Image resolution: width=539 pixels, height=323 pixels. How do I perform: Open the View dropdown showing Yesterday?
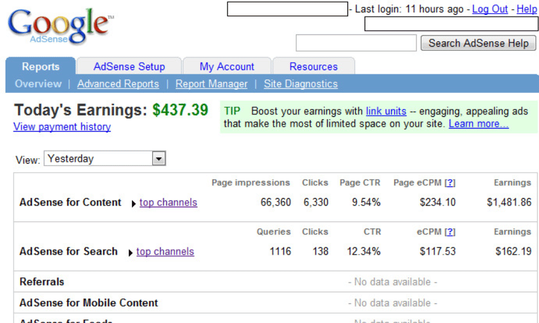tap(105, 159)
